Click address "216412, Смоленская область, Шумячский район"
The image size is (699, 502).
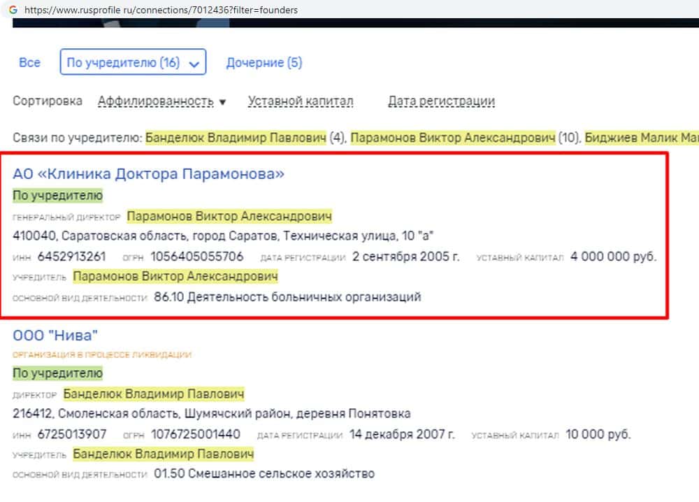click(151, 414)
